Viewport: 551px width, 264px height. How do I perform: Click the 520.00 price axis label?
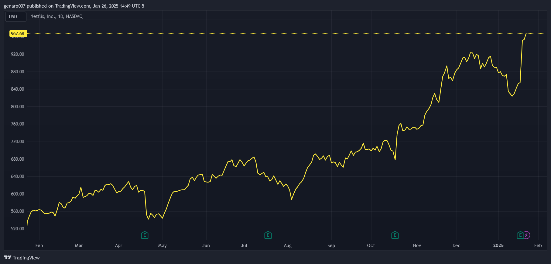click(x=18, y=229)
